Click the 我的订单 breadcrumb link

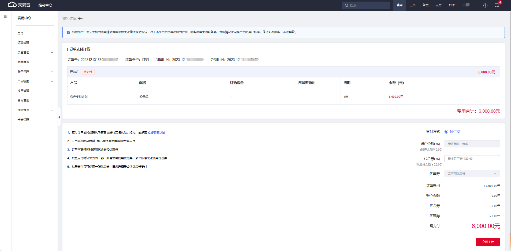tap(69, 19)
